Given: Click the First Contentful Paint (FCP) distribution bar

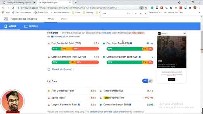Looking at the screenshot, I should pos(75,49).
